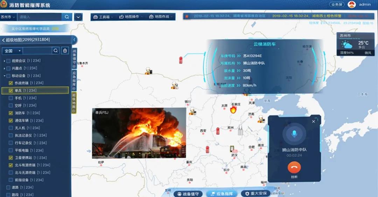
Task: Check the 手机 checkbox
Action: [11, 98]
